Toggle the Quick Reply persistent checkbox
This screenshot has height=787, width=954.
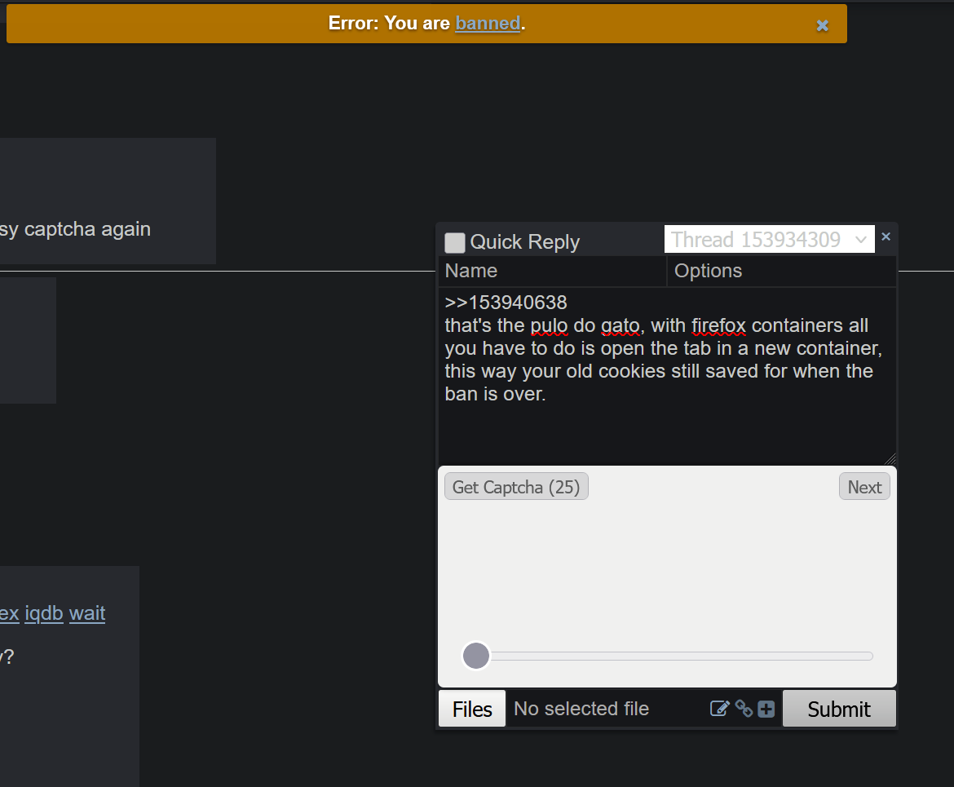(x=454, y=242)
